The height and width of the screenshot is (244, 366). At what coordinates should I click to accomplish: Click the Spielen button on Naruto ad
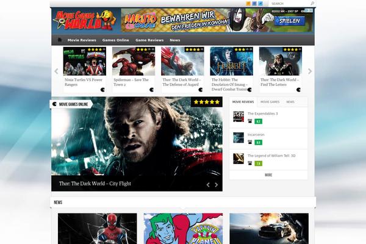click(290, 21)
